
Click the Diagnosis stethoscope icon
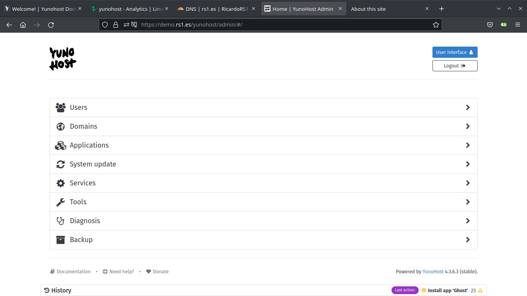[61, 221]
